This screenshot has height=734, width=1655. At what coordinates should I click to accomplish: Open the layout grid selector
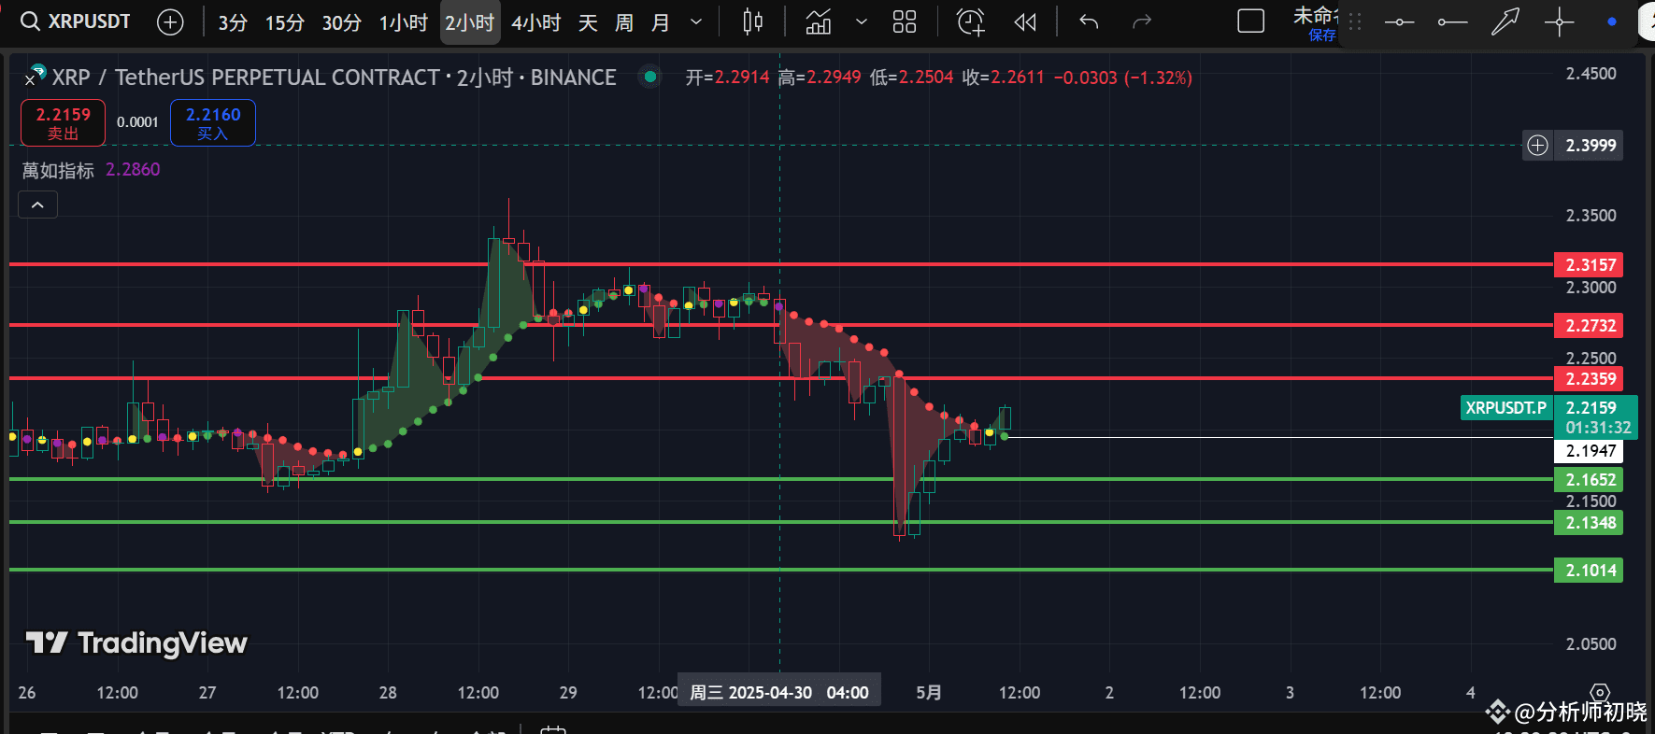click(905, 21)
